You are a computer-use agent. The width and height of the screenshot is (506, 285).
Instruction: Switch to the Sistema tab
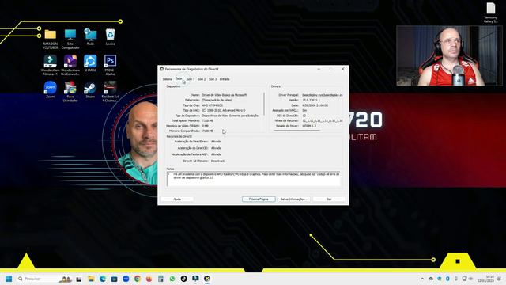[168, 79]
